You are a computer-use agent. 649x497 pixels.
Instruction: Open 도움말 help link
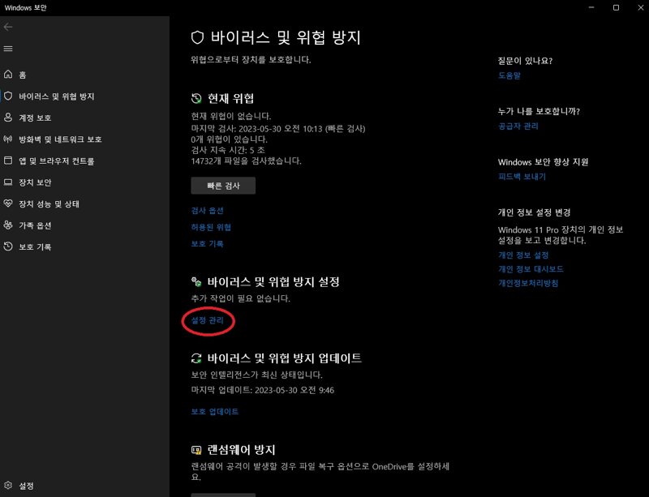[509, 75]
